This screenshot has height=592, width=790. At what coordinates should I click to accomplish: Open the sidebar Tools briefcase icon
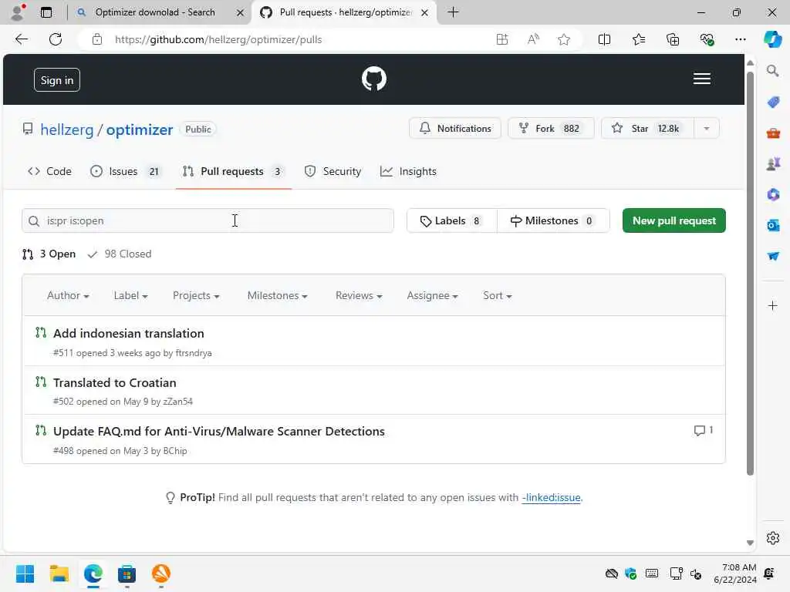(x=773, y=133)
